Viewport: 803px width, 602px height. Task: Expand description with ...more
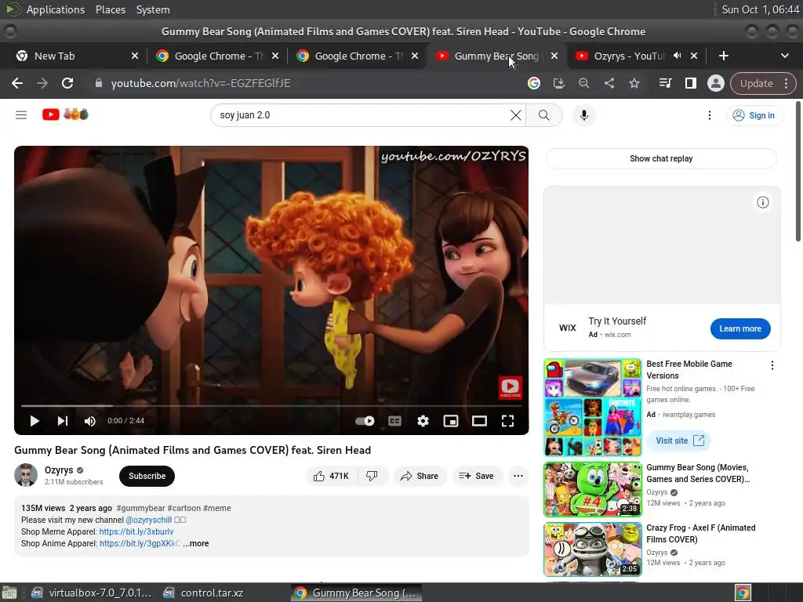point(196,544)
